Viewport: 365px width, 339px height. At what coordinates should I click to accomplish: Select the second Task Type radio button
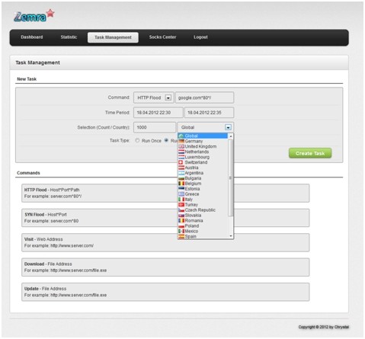pyautogui.click(x=166, y=140)
